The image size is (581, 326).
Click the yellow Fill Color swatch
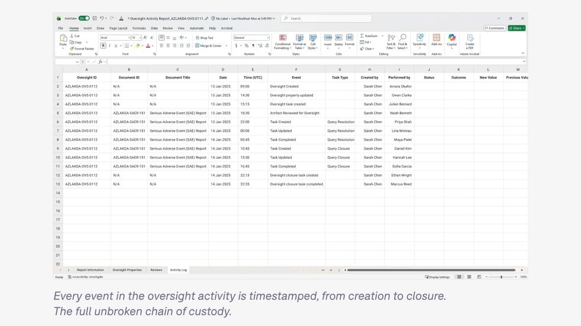[x=138, y=45]
